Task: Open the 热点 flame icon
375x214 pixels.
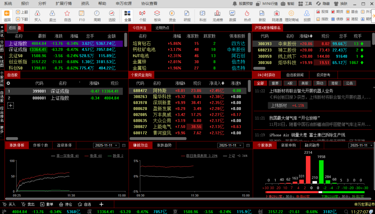Action: [x=247, y=16]
